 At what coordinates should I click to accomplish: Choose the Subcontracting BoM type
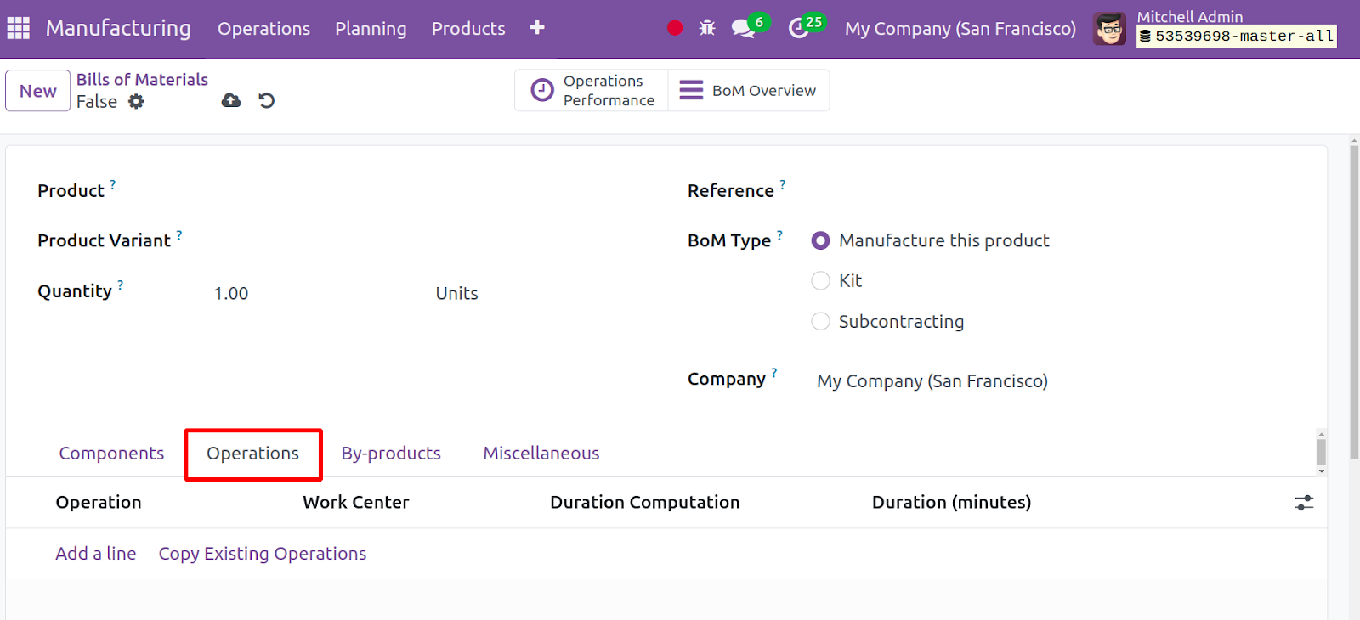[x=820, y=322]
